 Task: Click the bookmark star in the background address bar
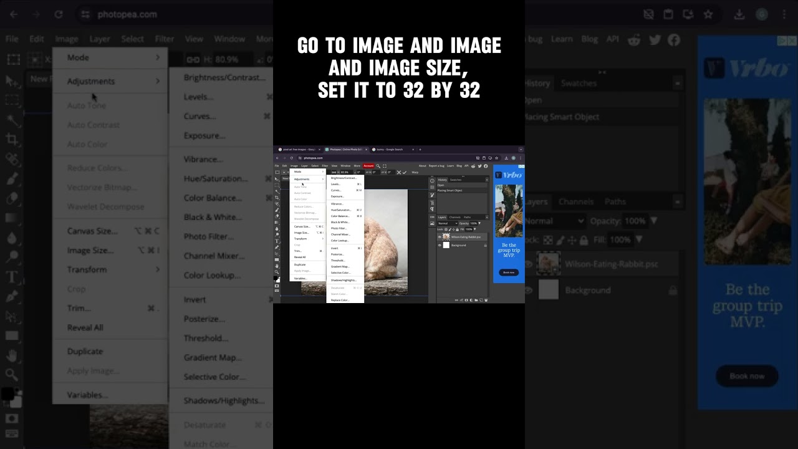click(x=708, y=14)
